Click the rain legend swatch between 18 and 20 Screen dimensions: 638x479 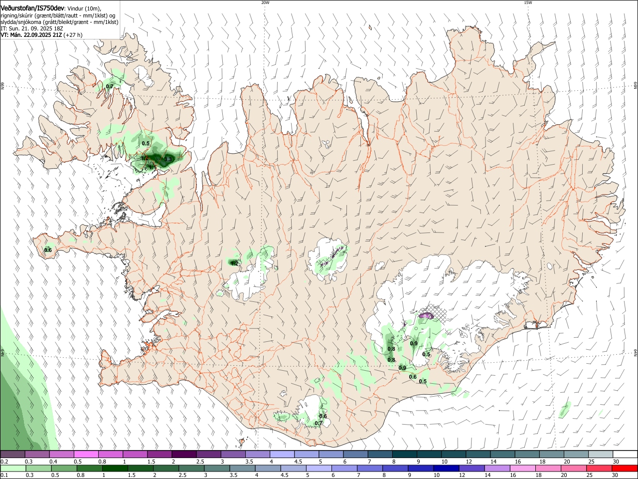(x=547, y=468)
